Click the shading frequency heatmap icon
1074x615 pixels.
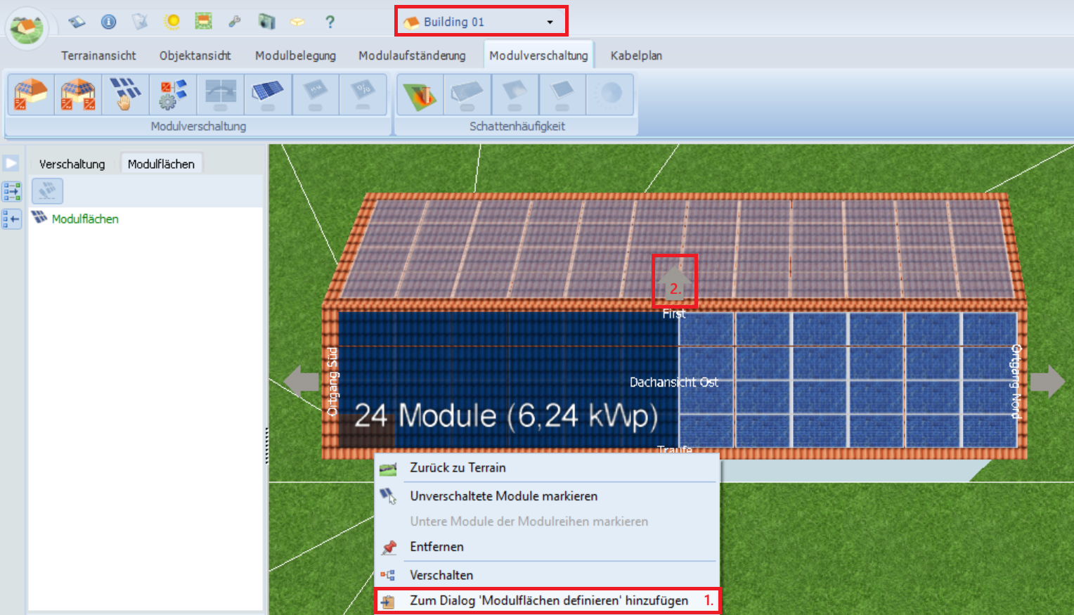coord(420,95)
